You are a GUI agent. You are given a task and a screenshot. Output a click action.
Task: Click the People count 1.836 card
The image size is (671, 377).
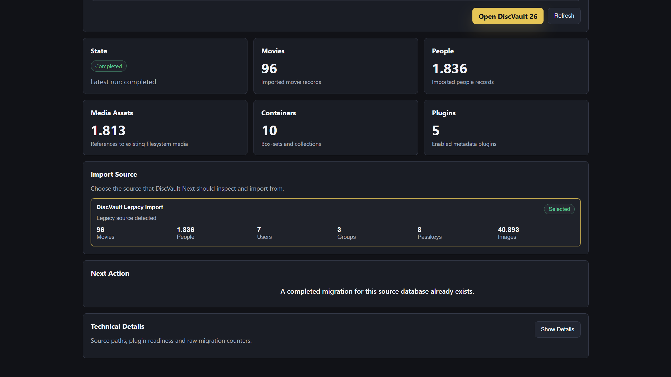pyautogui.click(x=506, y=66)
